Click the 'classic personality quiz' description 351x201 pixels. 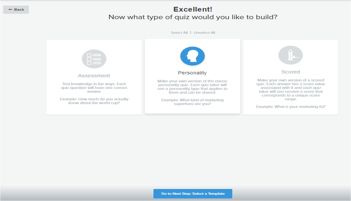[192, 87]
